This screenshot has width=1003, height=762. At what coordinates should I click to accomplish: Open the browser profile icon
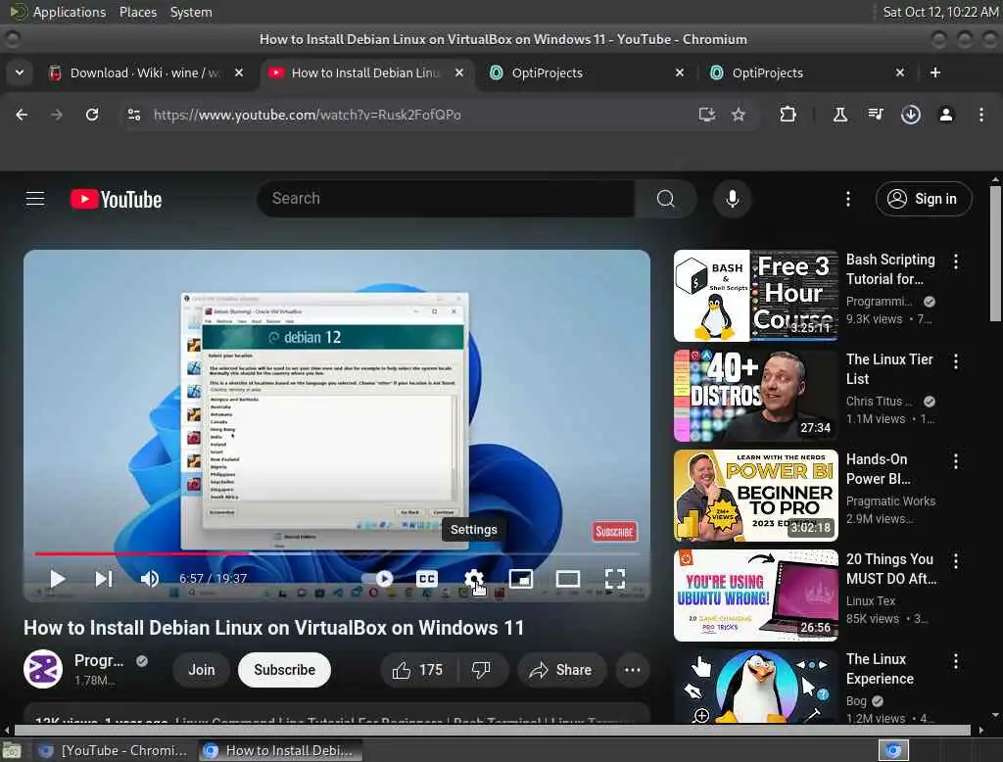(946, 115)
